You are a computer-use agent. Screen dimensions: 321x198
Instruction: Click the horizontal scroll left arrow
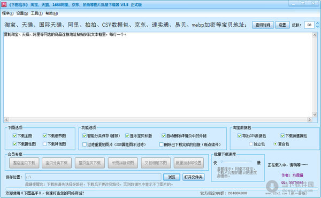6,119
